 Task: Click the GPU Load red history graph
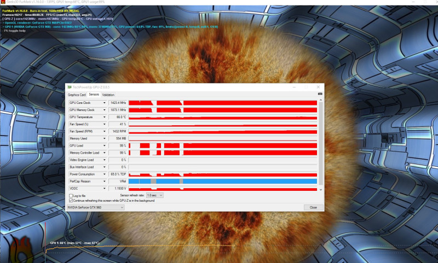(x=223, y=145)
